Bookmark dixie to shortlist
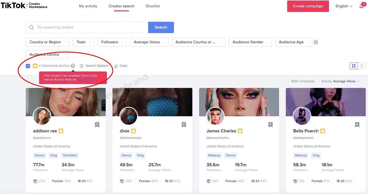Screen dimensions: 368x194 184,125
